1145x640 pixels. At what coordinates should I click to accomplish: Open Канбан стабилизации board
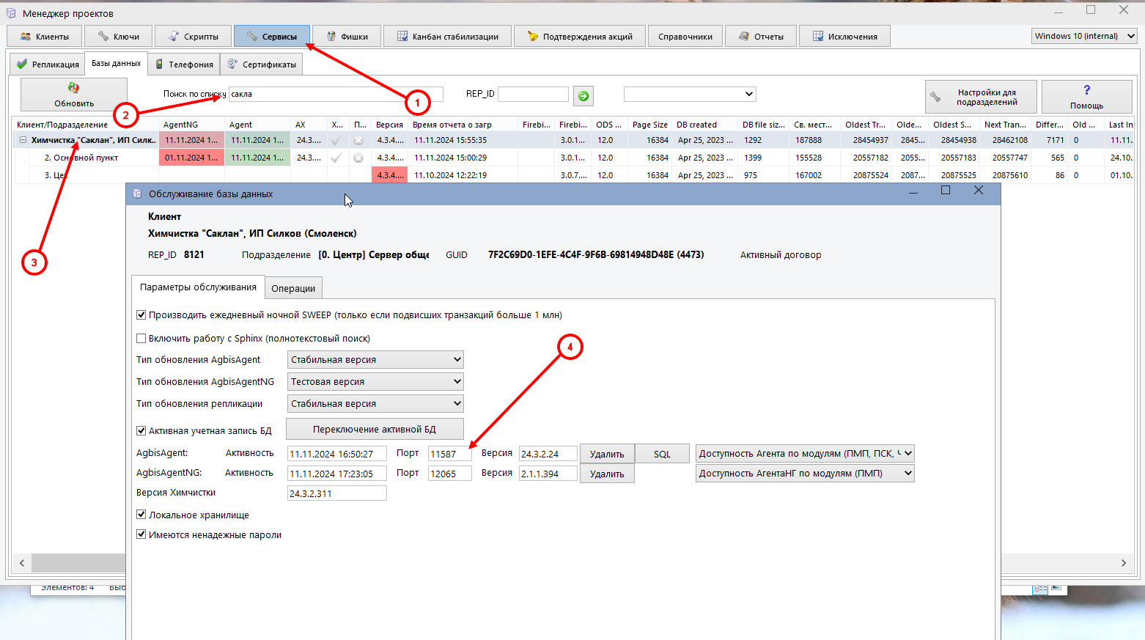[447, 36]
